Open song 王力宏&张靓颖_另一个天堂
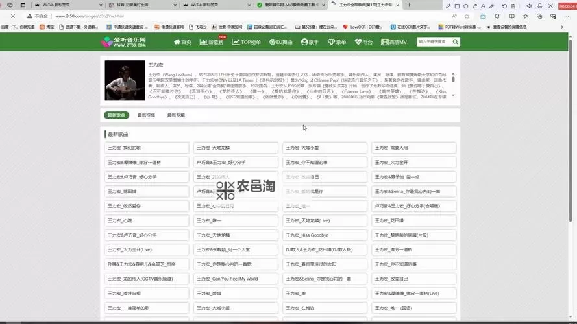The image size is (577, 324). (236, 249)
